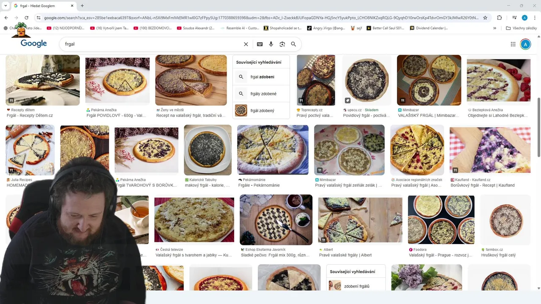The height and width of the screenshot is (304, 541).
Task: Open the Kalorické Tabulky makový frgál image
Action: click(208, 150)
